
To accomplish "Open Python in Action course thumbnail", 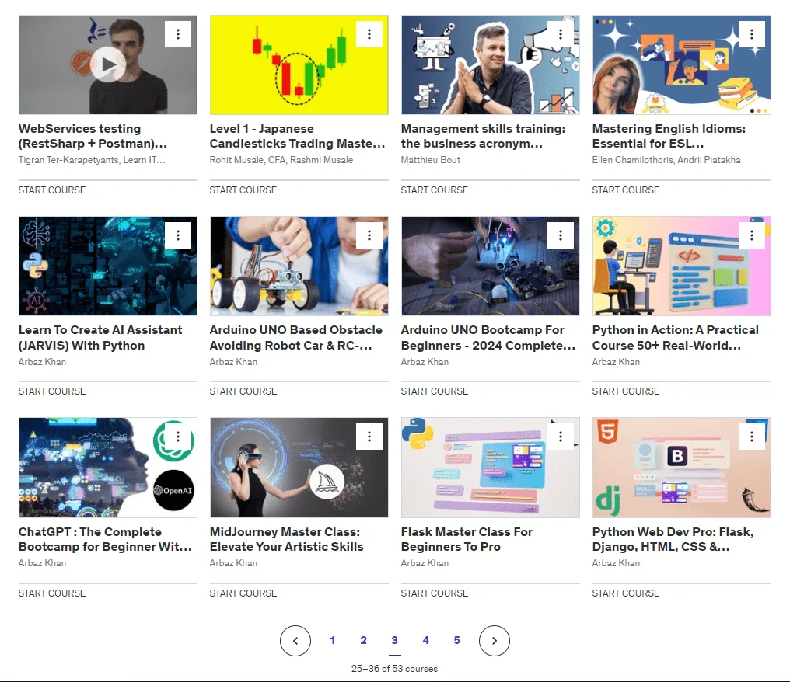I will (682, 266).
